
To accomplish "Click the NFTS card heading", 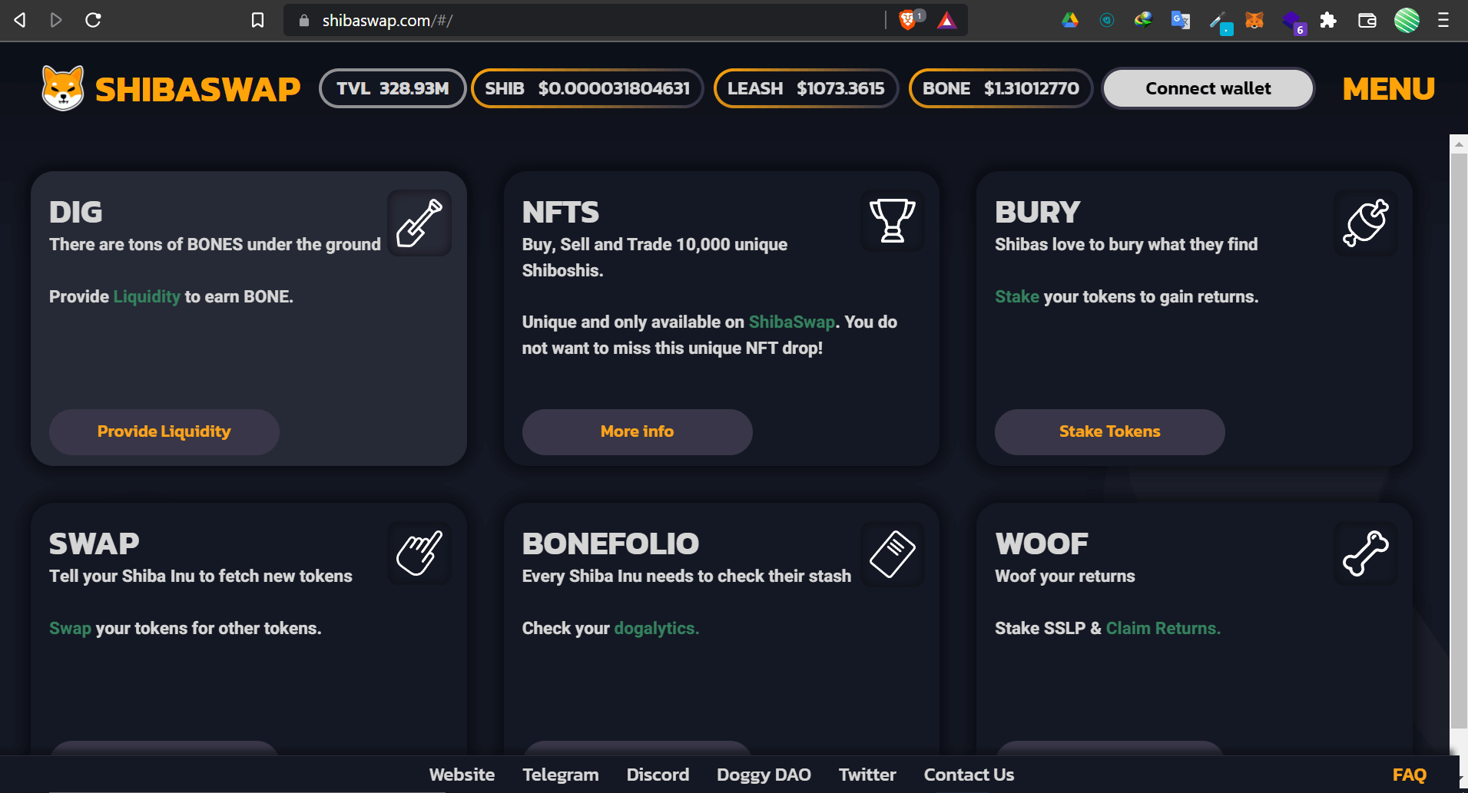I will click(560, 212).
